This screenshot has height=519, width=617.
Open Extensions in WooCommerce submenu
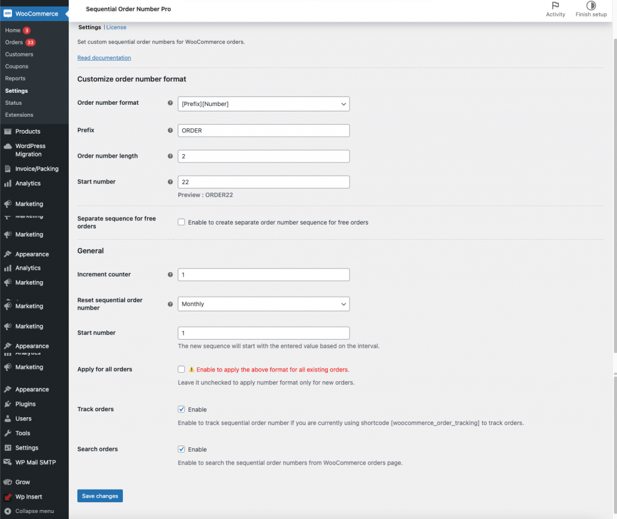point(19,115)
